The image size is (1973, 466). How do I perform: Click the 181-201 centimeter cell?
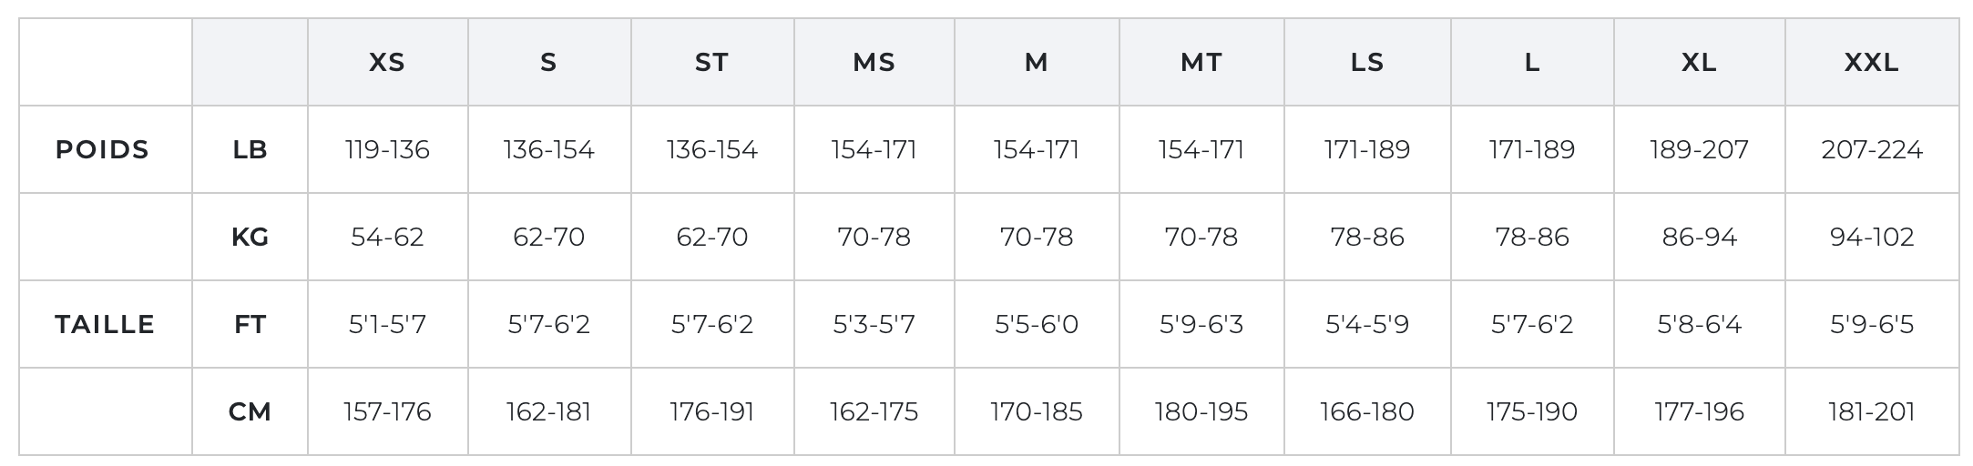click(1871, 411)
